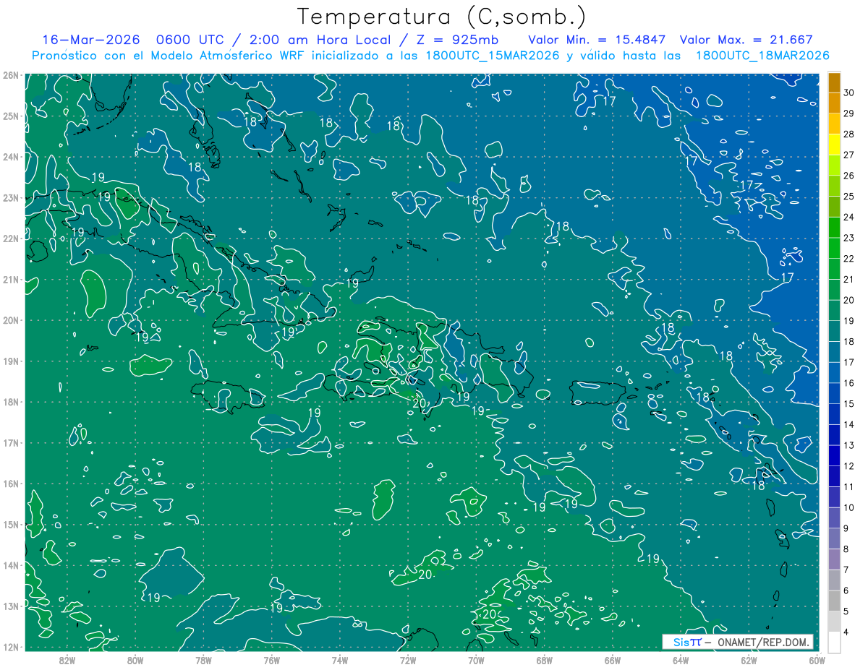Screen dimensions: 868x670
Task: Click the '62W' longitude label
Action: [x=749, y=661]
